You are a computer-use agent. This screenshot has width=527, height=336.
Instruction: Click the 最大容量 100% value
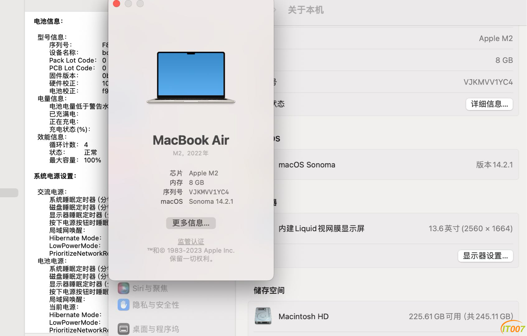[x=93, y=160]
